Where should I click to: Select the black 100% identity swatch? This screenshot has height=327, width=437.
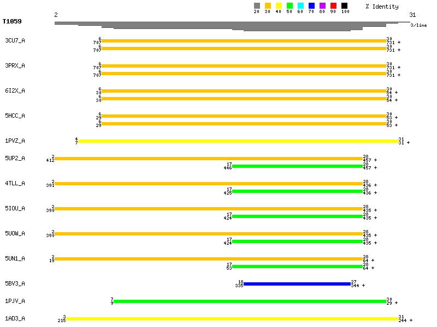[344, 6]
